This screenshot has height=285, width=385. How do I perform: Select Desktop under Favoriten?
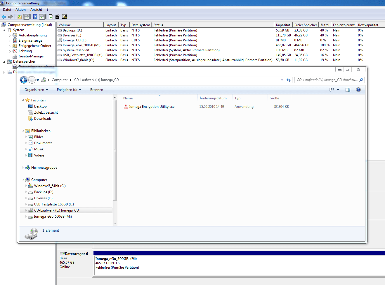pos(40,106)
